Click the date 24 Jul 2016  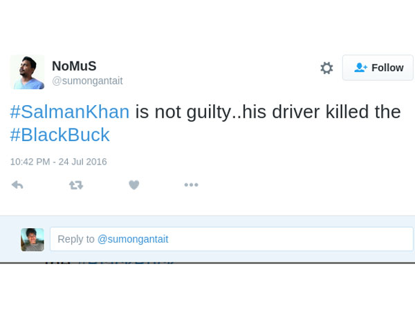click(82, 162)
